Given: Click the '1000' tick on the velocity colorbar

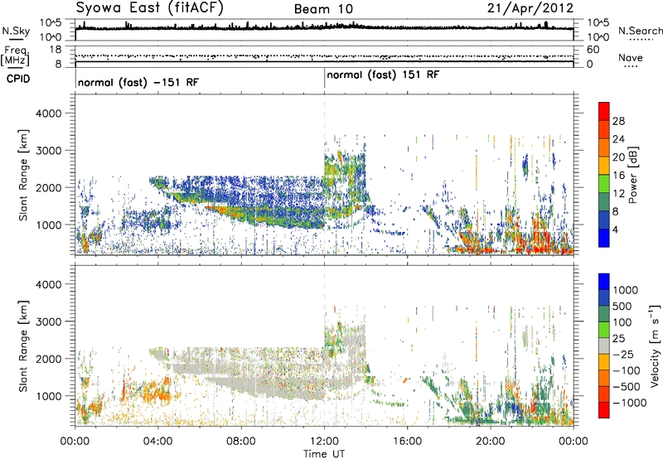Looking at the screenshot, I should tap(625, 290).
